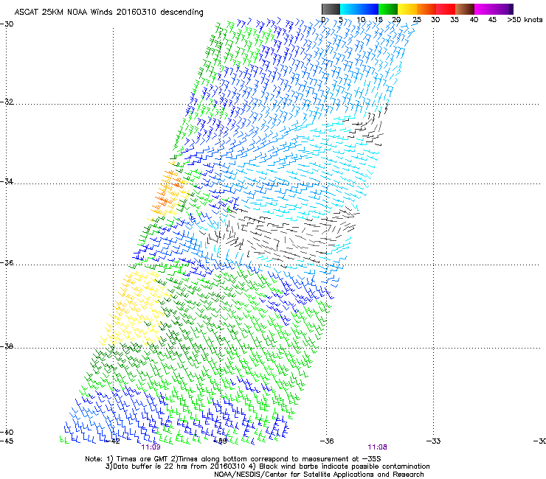Image resolution: width=546 pixels, height=479 pixels.
Task: Click latitude label -32
Action: pyautogui.click(x=7, y=102)
